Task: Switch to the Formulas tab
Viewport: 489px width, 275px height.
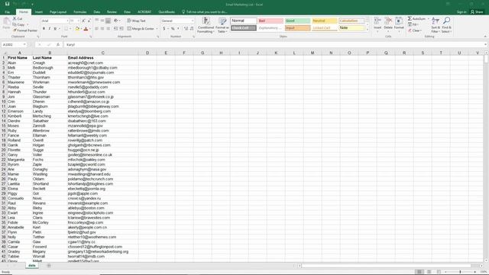Action: pyautogui.click(x=80, y=12)
